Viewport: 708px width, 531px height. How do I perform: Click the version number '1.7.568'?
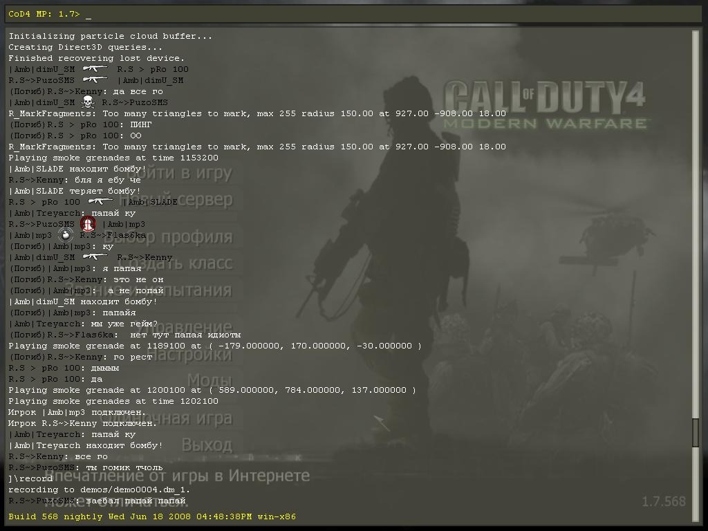[x=664, y=501]
